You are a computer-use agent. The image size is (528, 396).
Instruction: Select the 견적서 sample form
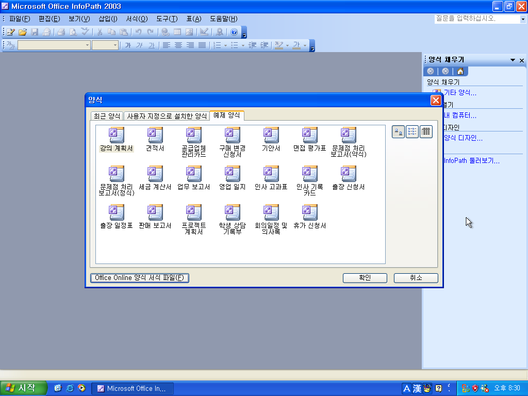tap(155, 139)
